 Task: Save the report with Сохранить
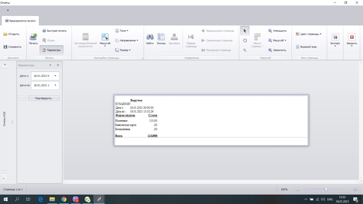pyautogui.click(x=12, y=47)
